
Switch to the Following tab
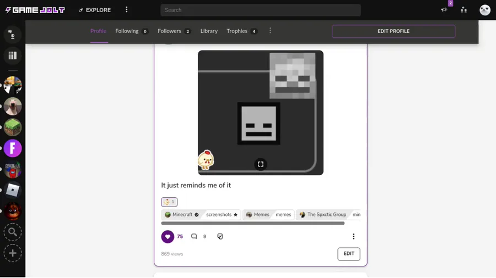click(x=132, y=31)
